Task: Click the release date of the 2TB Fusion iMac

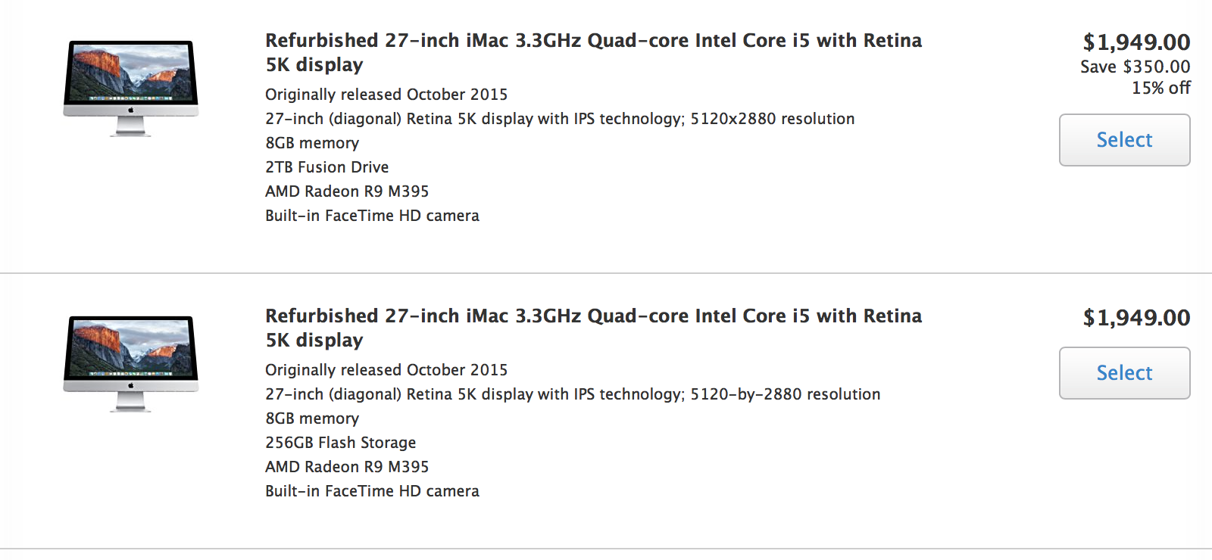Action: [x=386, y=95]
